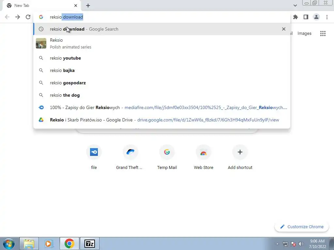Click the Google Drive icon in suggestion row
Screen dimensions: 334x250
click(x=41, y=120)
